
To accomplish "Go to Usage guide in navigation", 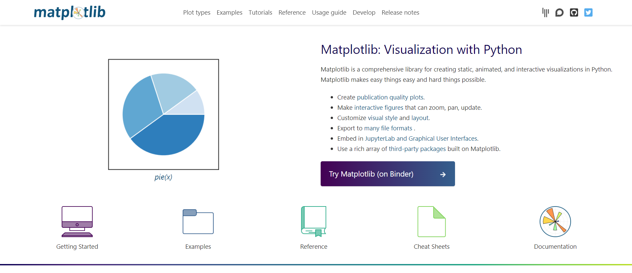I will 329,13.
